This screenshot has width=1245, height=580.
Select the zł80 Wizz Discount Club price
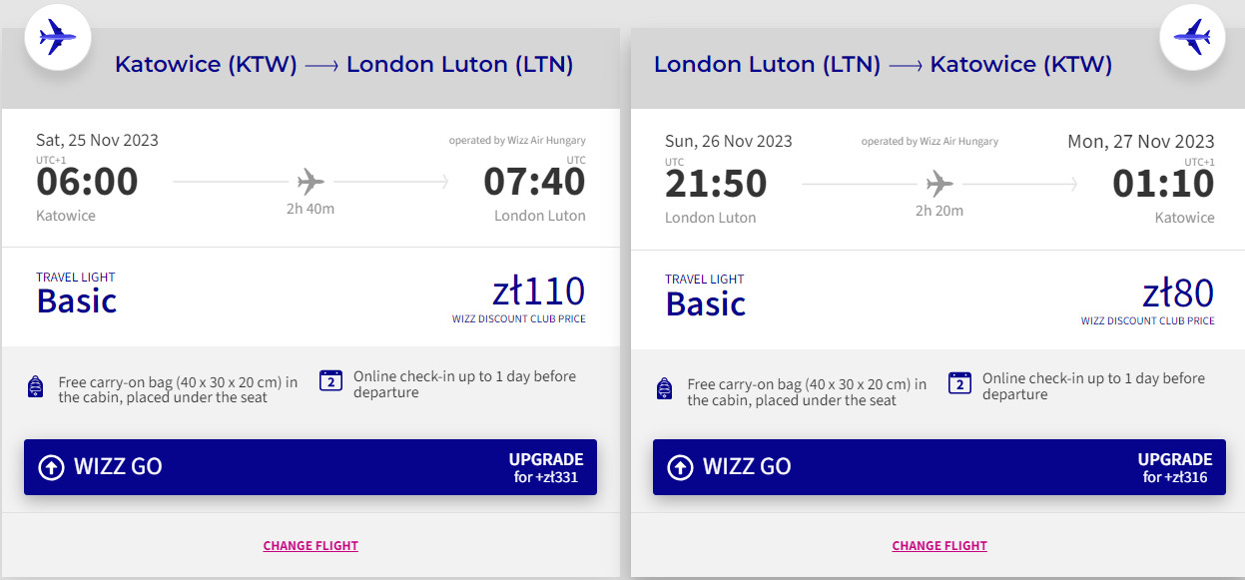(x=1178, y=293)
